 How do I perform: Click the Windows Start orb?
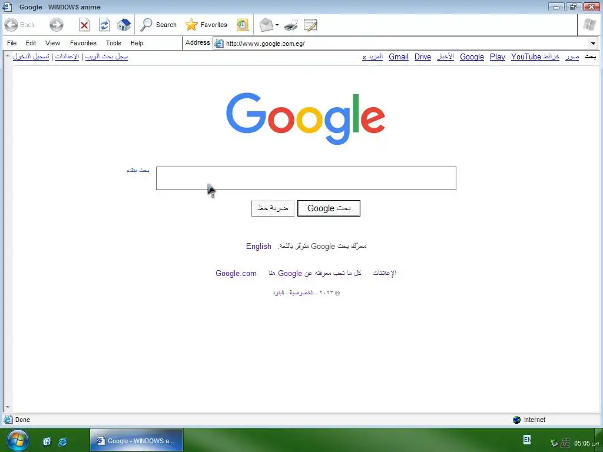[x=18, y=440]
